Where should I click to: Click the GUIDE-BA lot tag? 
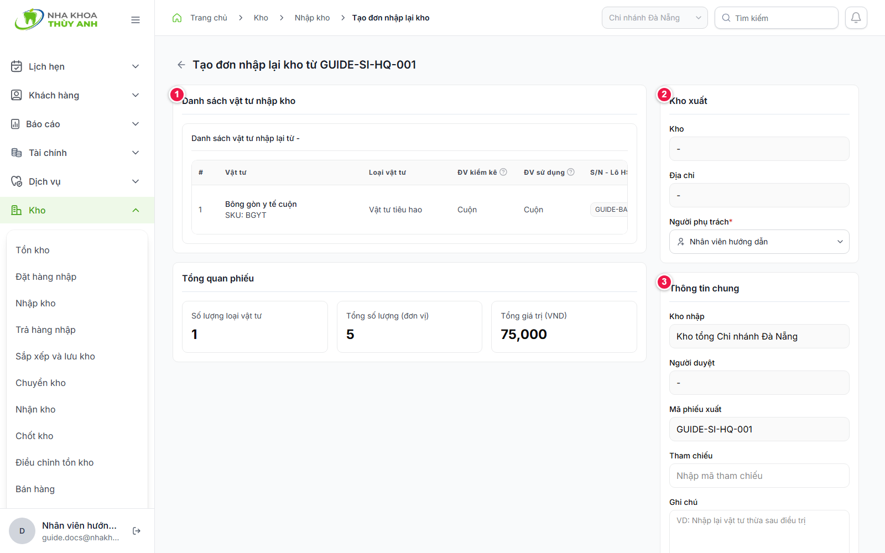pos(609,210)
